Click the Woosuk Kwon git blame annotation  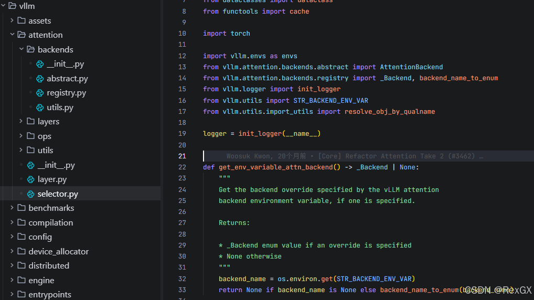point(355,156)
